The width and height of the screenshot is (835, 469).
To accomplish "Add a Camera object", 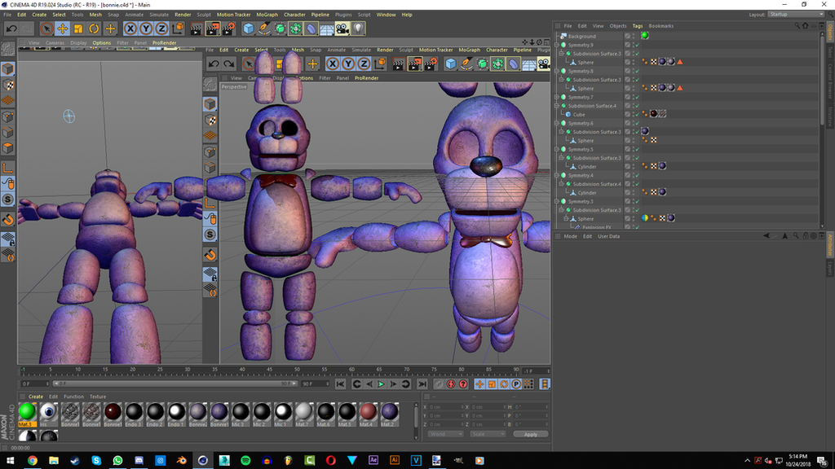I will pos(342,28).
